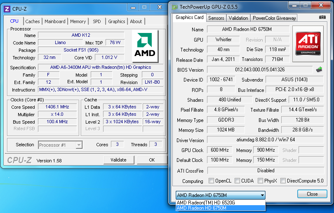334x213 pixels.
Task: Click the CPU-Z app icon in title bar
Action: 7,9
